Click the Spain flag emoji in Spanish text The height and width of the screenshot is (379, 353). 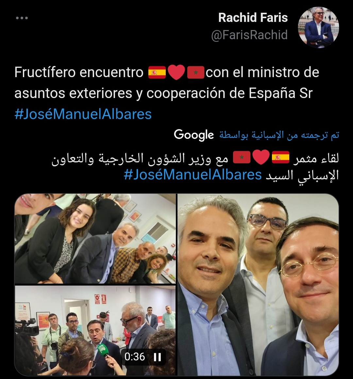click(157, 72)
